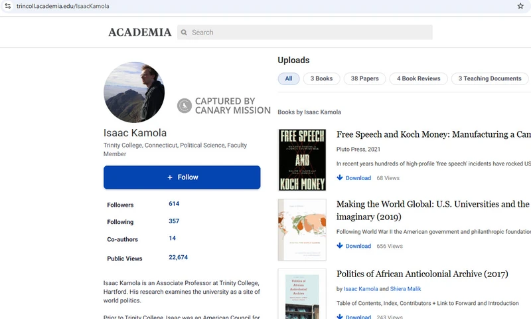Click the Academia logo

[x=140, y=32]
